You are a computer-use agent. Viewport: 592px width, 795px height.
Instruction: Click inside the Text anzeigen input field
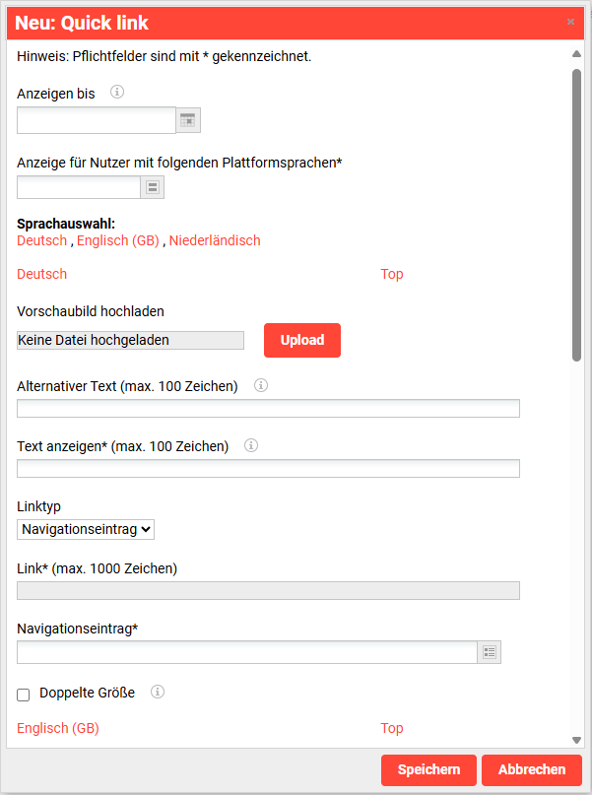point(268,468)
